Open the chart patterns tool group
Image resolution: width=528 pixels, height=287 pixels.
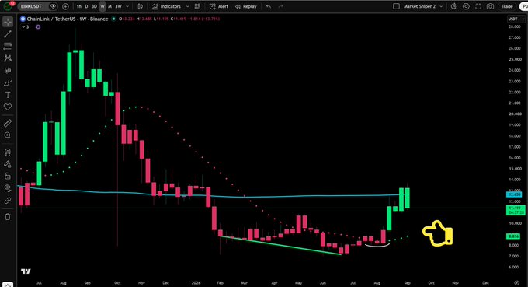pyautogui.click(x=8, y=58)
